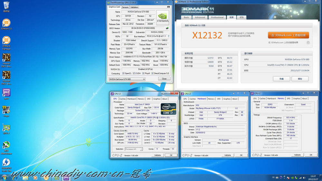Toggle the PhysX checkbox in GPU-Z

pos(143,73)
